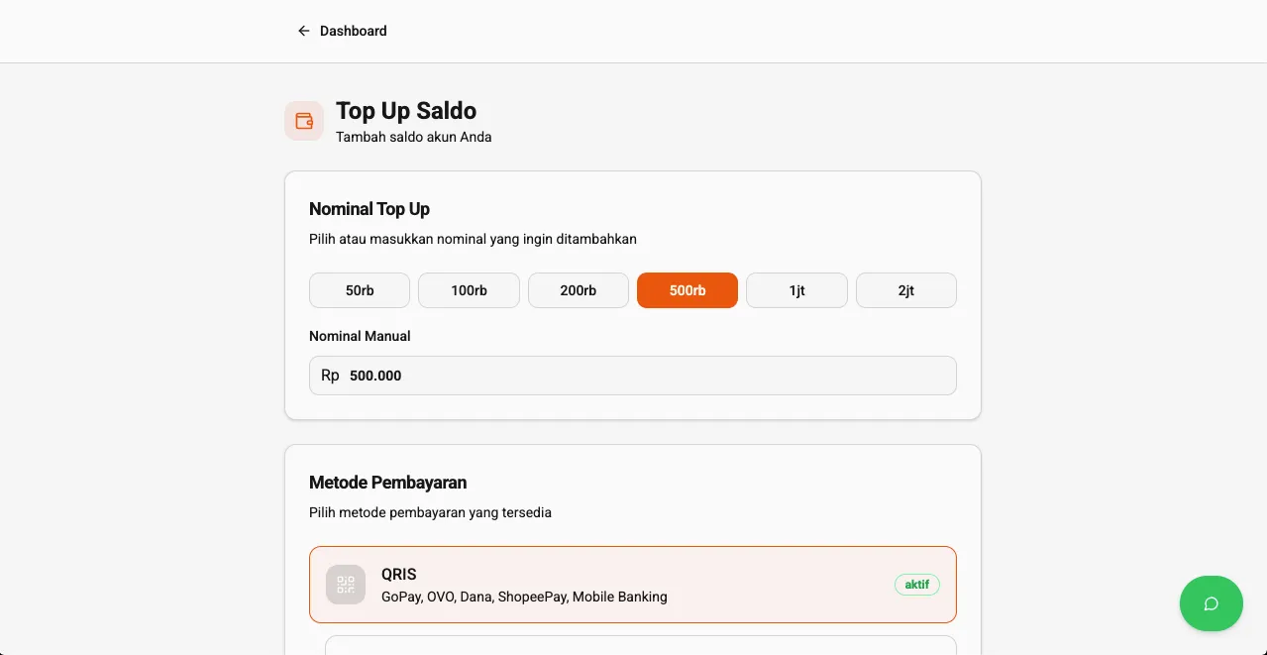Choose the 1jt top up amount
1267x655 pixels.
[796, 290]
